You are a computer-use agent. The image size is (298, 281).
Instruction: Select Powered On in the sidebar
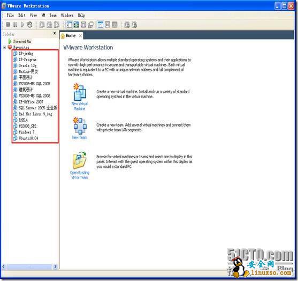[x=22, y=41]
